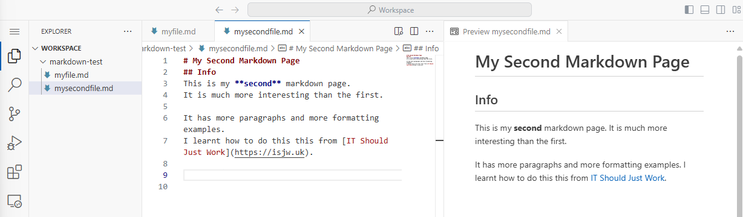Switch to the myfile.md editor tab

[x=178, y=31]
